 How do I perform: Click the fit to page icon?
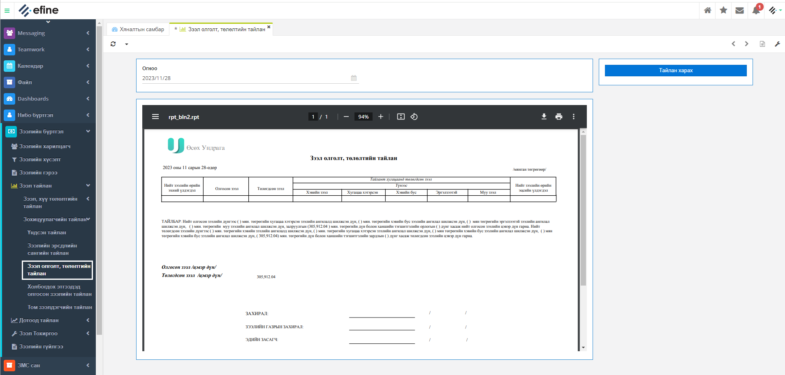pyautogui.click(x=401, y=117)
